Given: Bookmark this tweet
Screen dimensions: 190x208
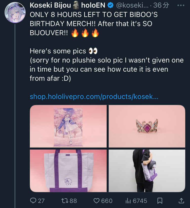Looking at the screenshot, I should coord(160,201).
